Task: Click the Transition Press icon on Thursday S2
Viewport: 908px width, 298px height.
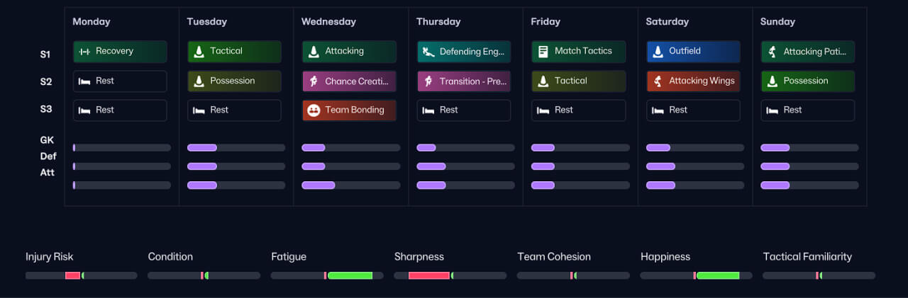Action: coord(428,81)
